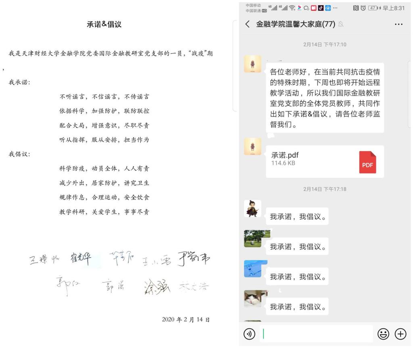
Task: Click the line 听从指挥，服从安排，担当作为
Action: point(104,140)
